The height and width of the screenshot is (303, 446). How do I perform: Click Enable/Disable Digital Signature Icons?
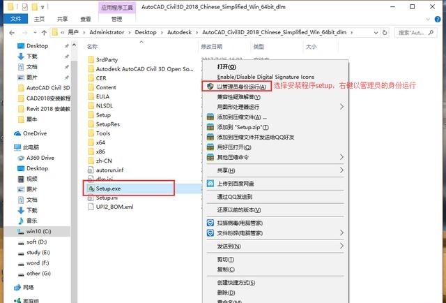point(266,77)
